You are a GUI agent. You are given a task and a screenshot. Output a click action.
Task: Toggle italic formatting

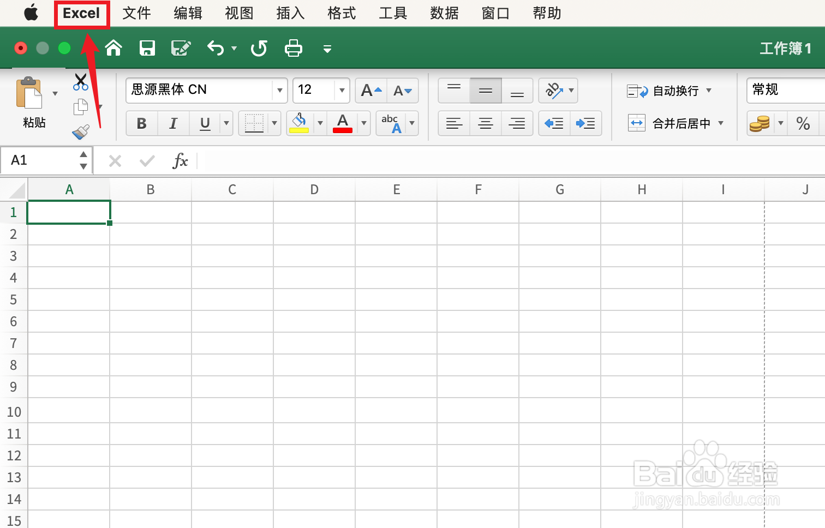pos(174,123)
